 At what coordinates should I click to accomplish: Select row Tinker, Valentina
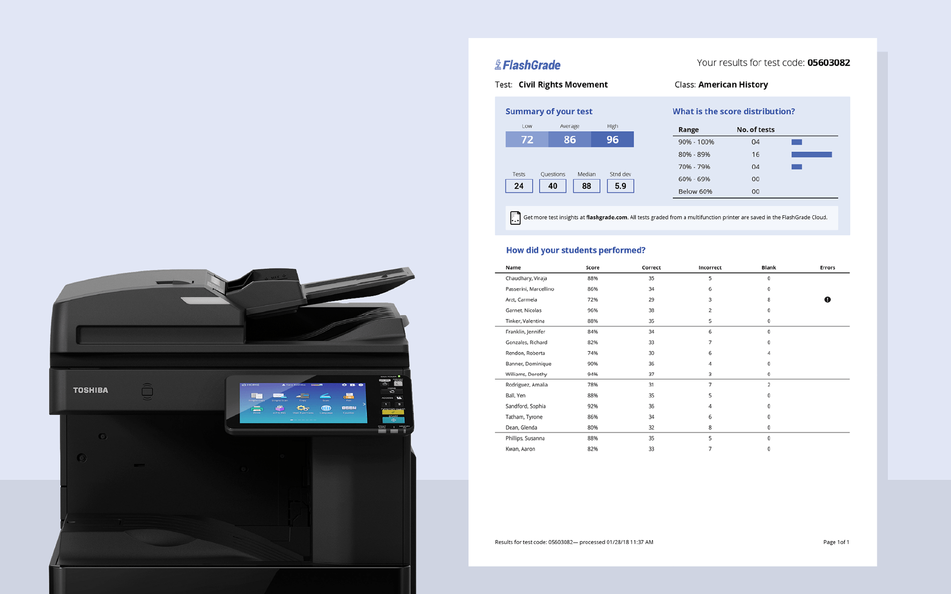tap(672, 321)
